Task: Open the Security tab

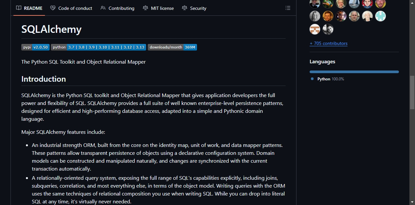Action: pos(194,8)
